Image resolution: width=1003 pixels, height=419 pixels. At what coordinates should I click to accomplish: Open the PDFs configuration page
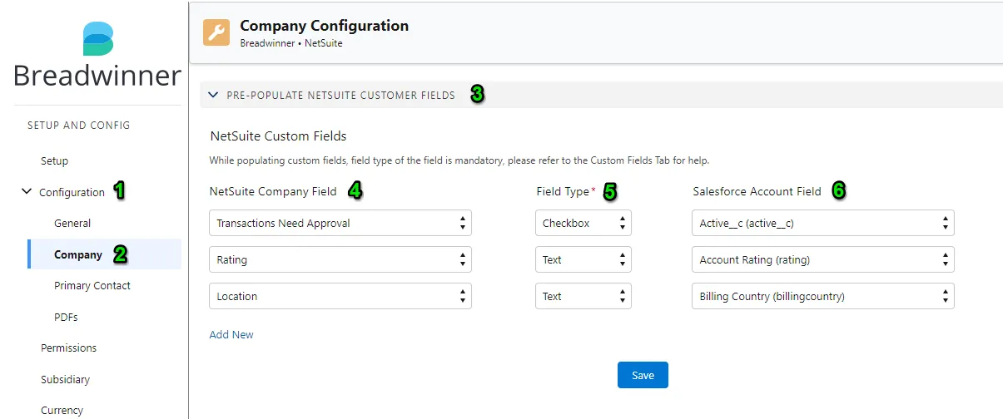pyautogui.click(x=66, y=317)
